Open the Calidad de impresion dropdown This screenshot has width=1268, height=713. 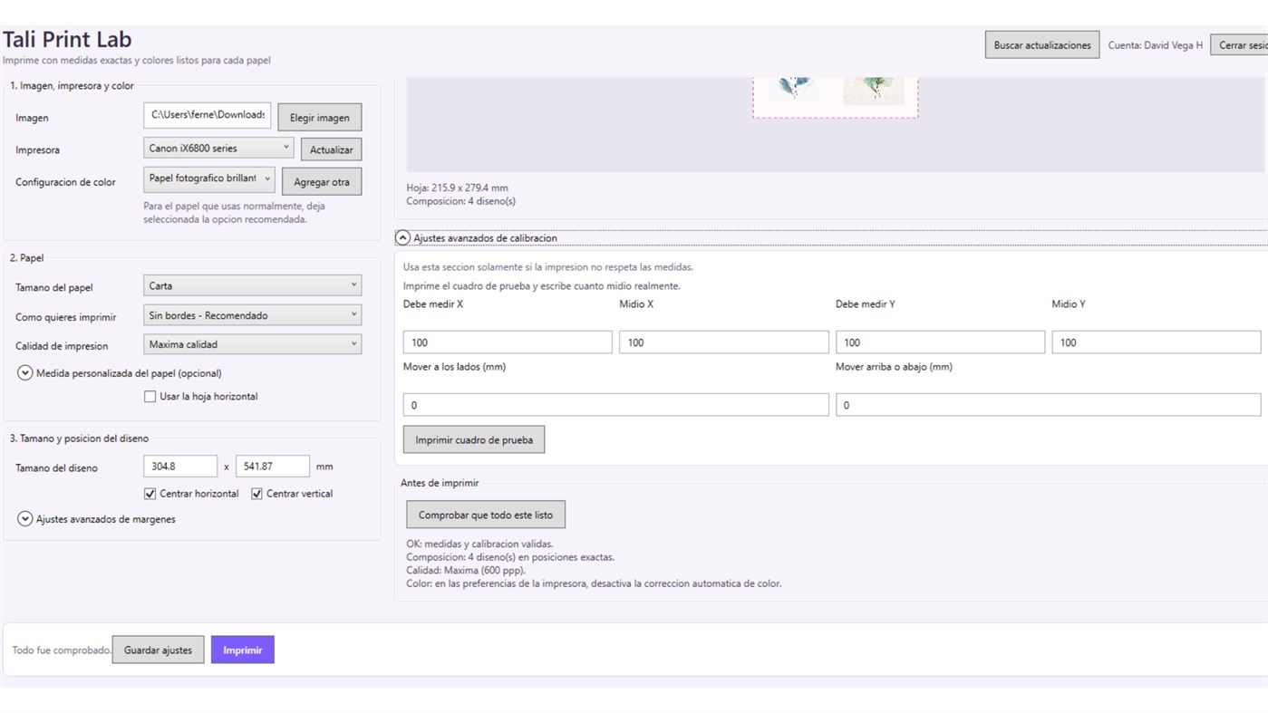click(x=252, y=344)
